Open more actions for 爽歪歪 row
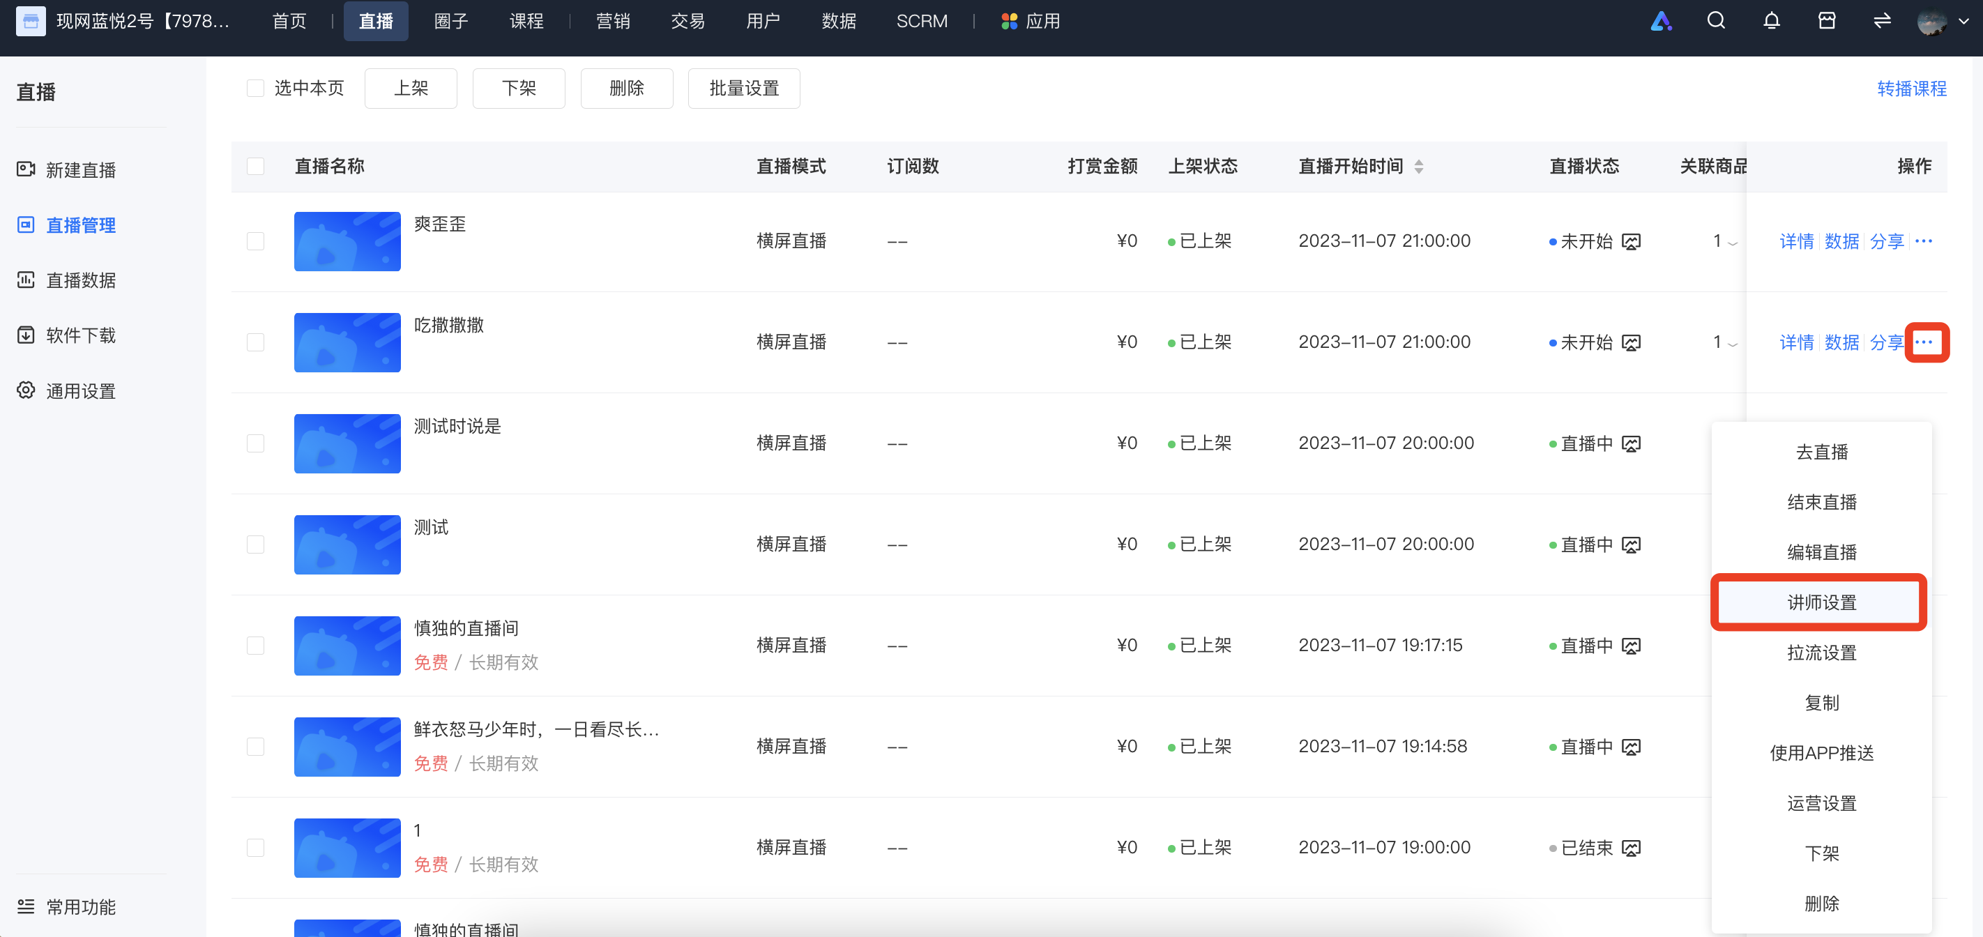1983x937 pixels. click(1923, 241)
